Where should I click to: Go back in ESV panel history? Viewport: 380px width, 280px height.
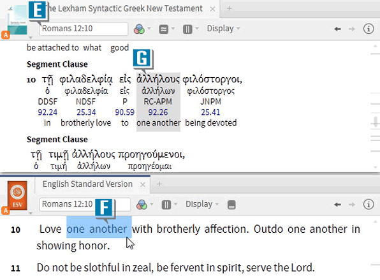point(337,205)
